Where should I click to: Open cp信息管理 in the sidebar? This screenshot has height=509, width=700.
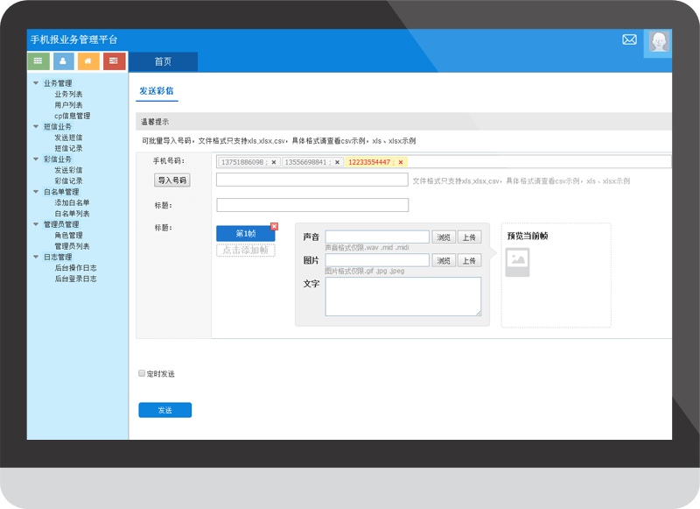tap(73, 116)
